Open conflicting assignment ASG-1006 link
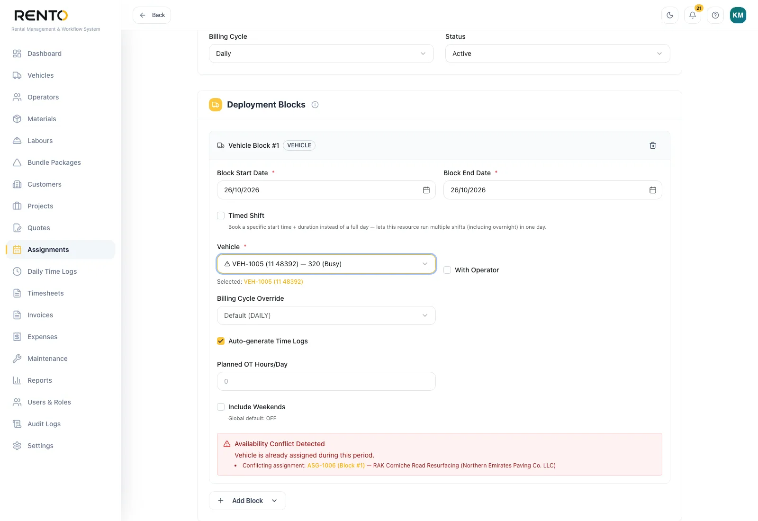The image size is (758, 521). pyautogui.click(x=336, y=466)
